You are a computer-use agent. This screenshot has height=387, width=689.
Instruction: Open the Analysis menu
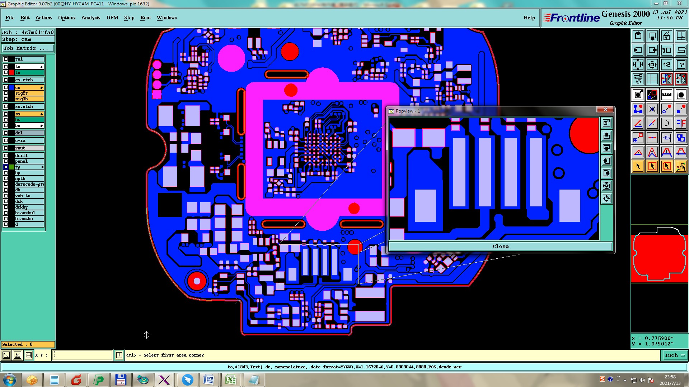coord(90,18)
